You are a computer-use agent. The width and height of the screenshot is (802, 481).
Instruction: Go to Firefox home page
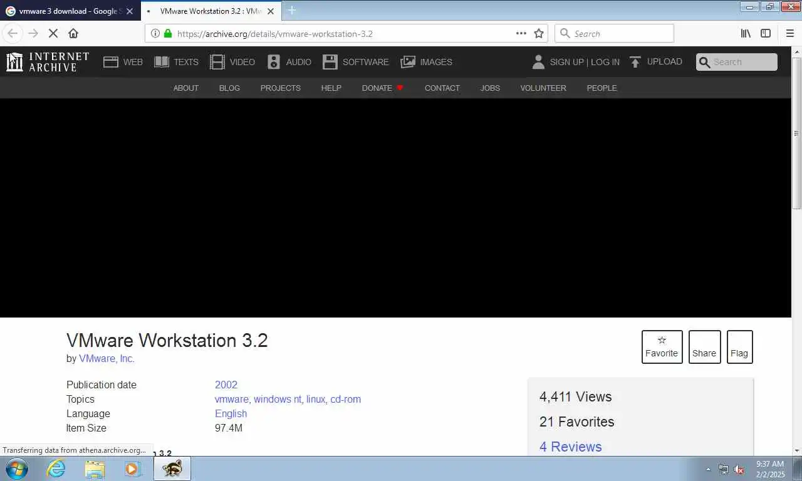(x=73, y=33)
